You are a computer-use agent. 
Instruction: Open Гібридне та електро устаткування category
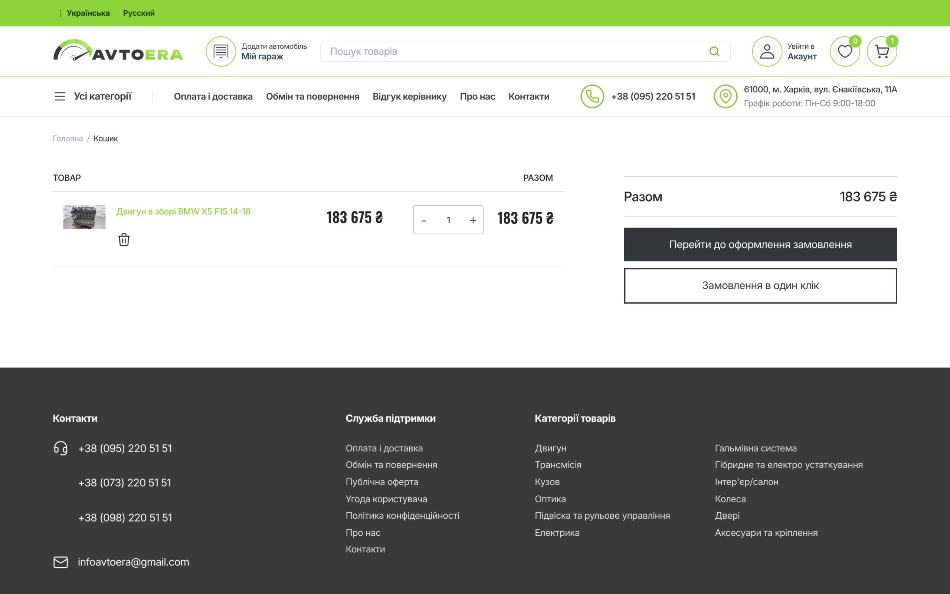pos(789,465)
